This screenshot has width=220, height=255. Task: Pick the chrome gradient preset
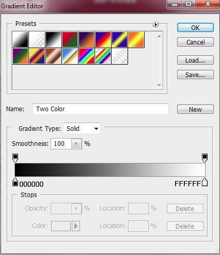[70, 56]
